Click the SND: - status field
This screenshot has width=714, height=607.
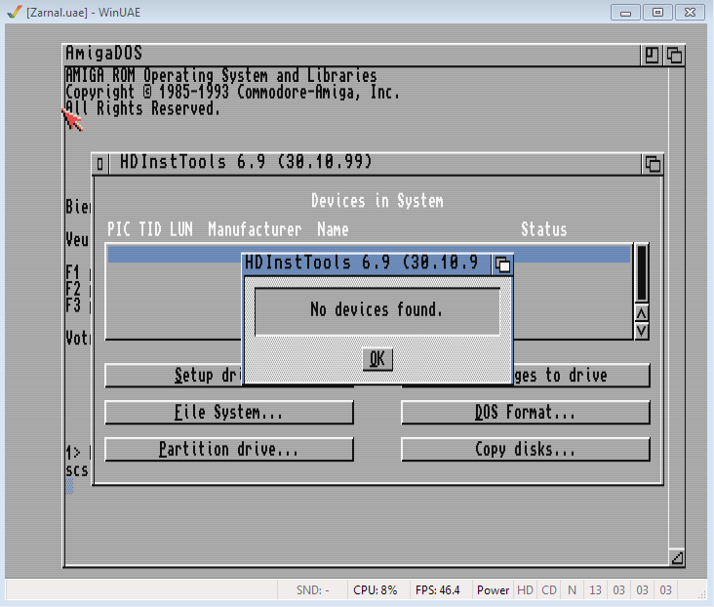[312, 590]
